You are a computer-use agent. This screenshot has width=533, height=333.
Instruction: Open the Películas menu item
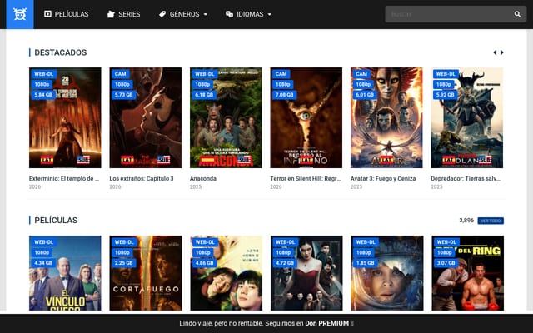pos(67,14)
